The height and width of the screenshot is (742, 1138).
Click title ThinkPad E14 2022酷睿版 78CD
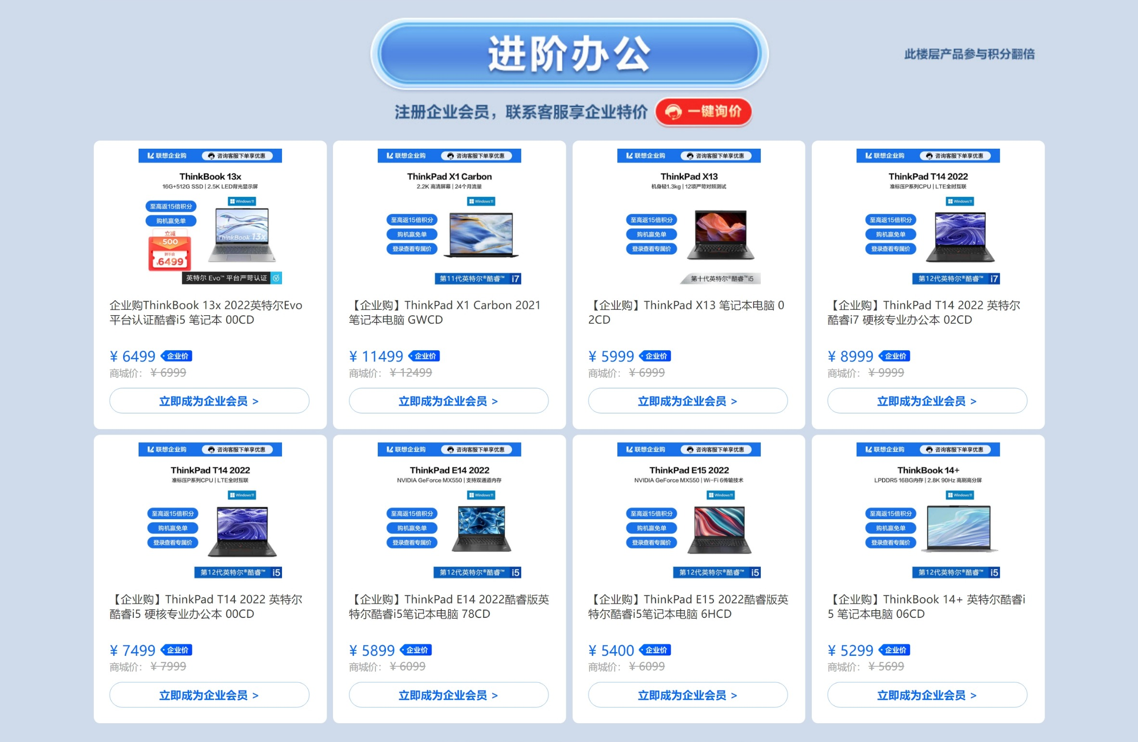pos(449,606)
